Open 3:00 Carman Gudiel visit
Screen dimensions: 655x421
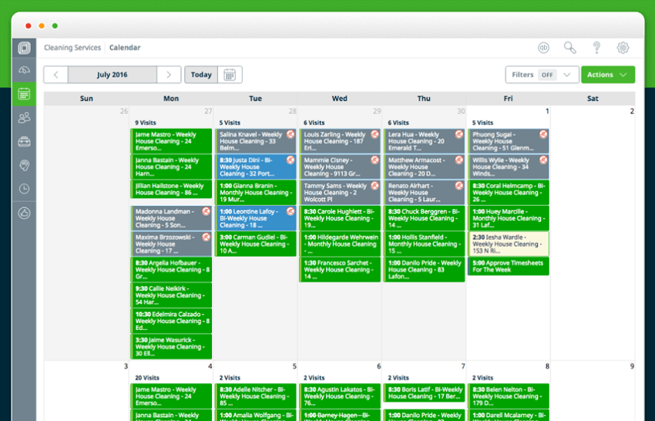(256, 244)
